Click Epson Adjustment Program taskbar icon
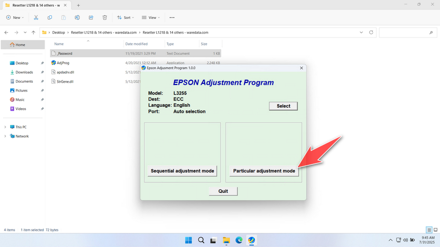 (251, 240)
